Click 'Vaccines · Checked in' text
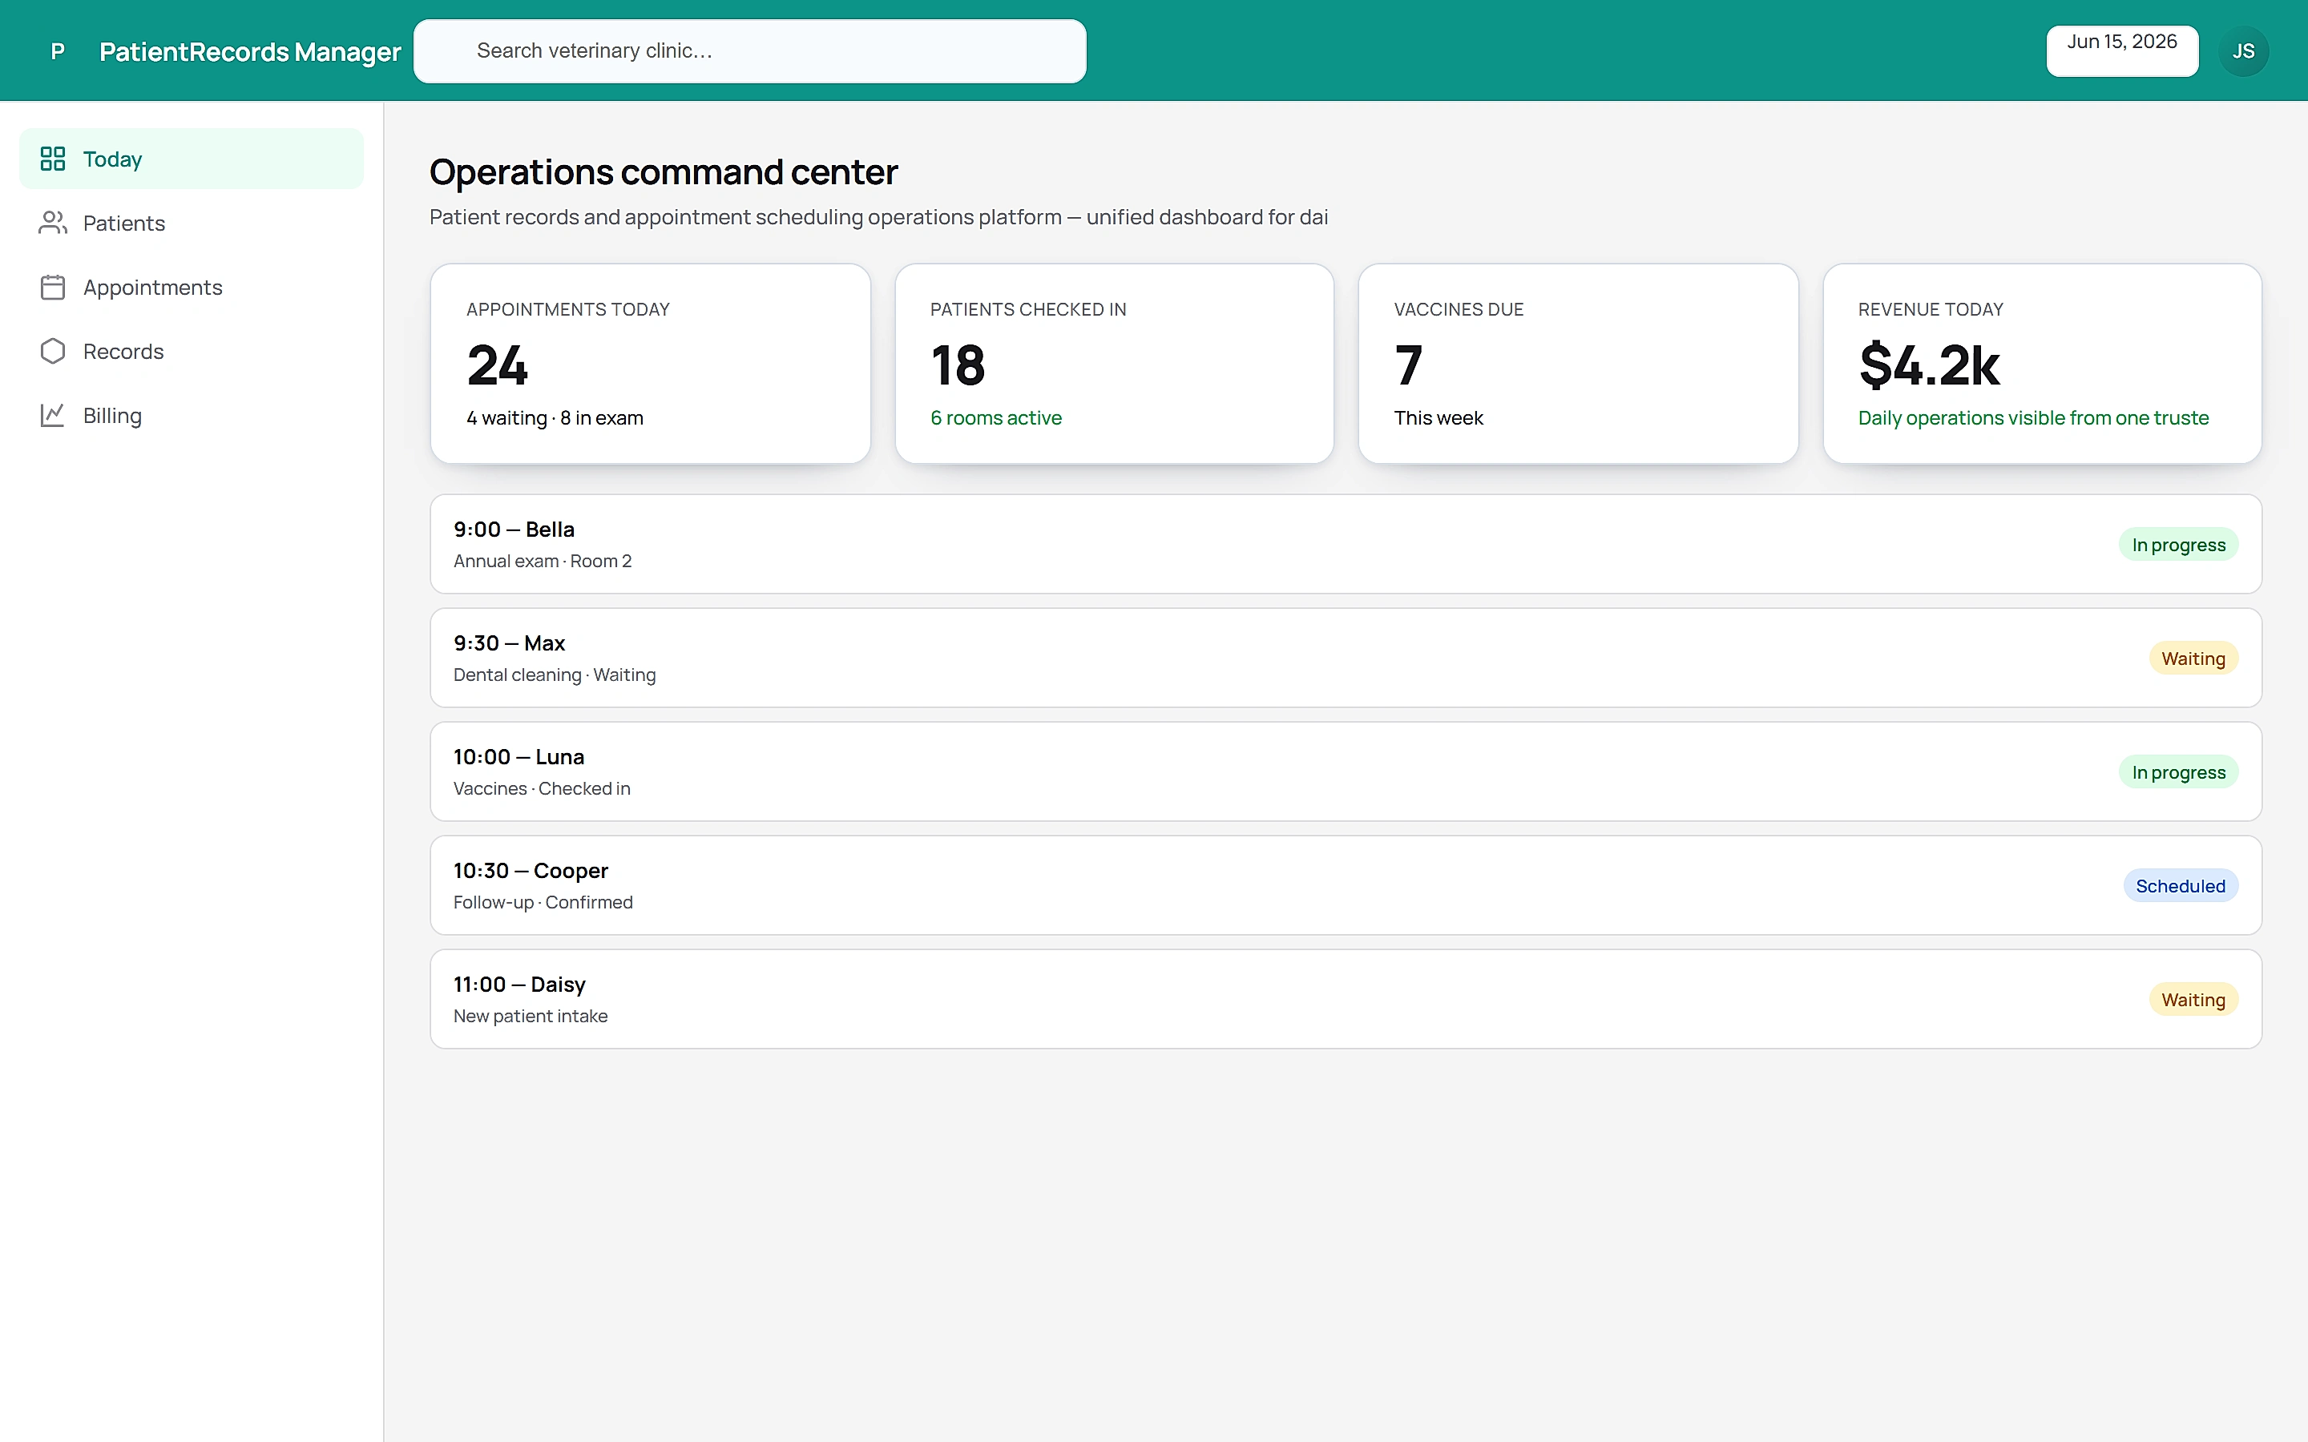Viewport: 2308px width, 1442px height. (542, 787)
